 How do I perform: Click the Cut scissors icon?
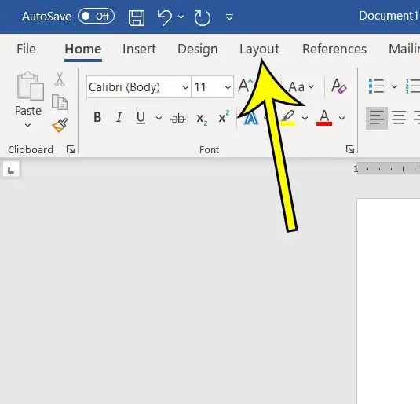pos(60,79)
